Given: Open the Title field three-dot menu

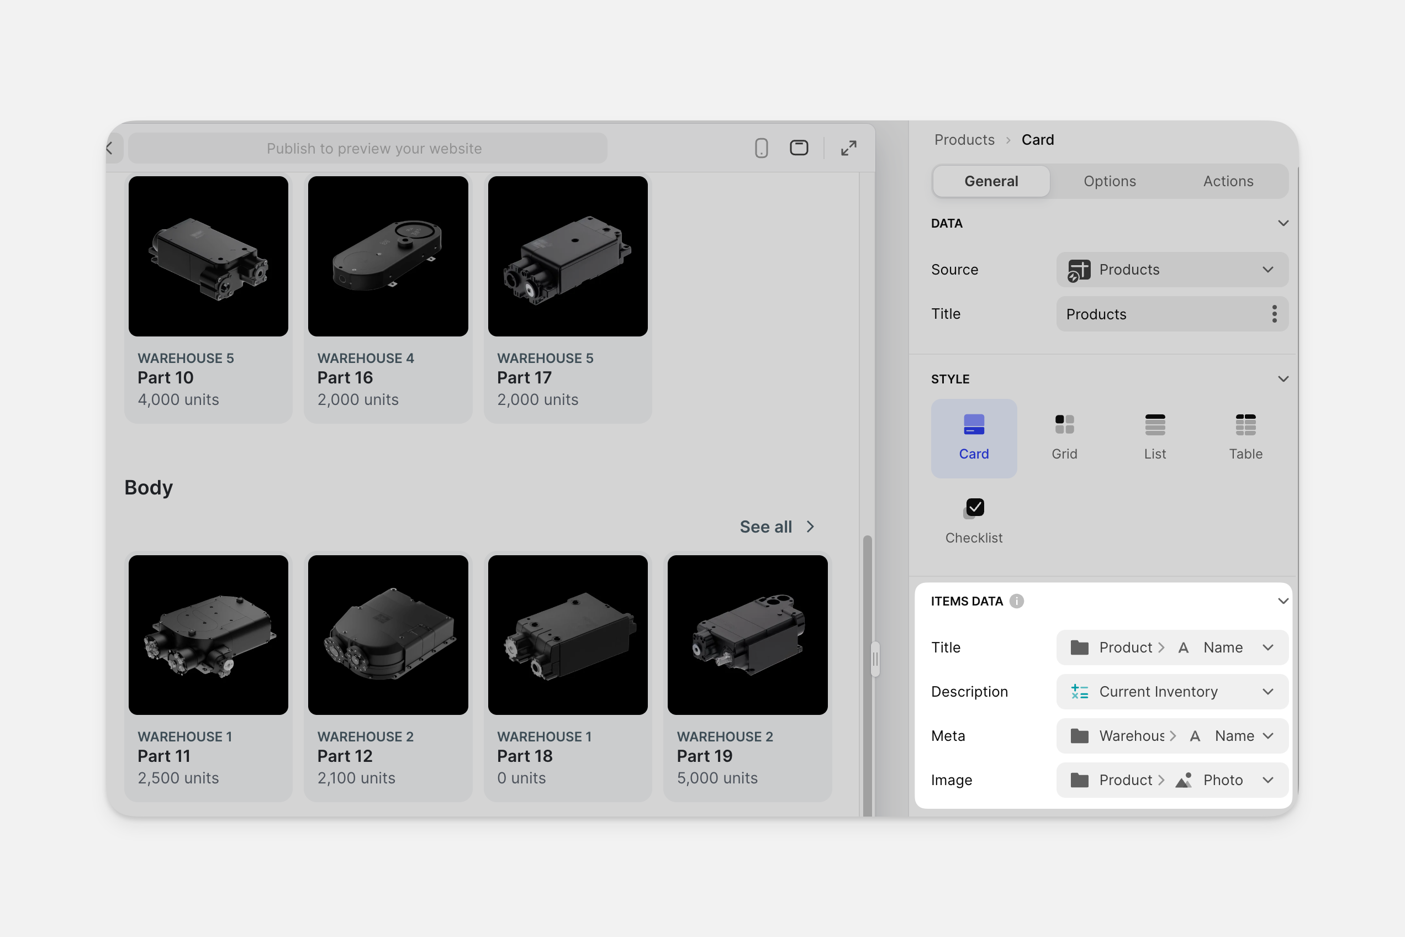Looking at the screenshot, I should point(1274,314).
